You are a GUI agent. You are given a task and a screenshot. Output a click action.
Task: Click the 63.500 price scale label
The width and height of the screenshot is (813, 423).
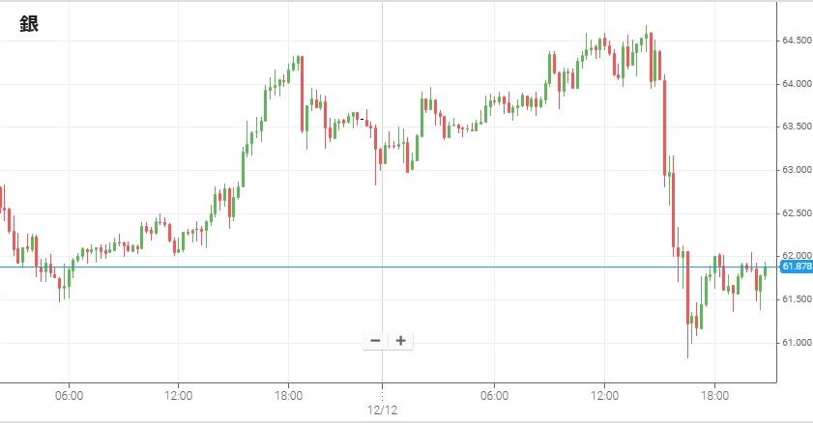pos(796,127)
